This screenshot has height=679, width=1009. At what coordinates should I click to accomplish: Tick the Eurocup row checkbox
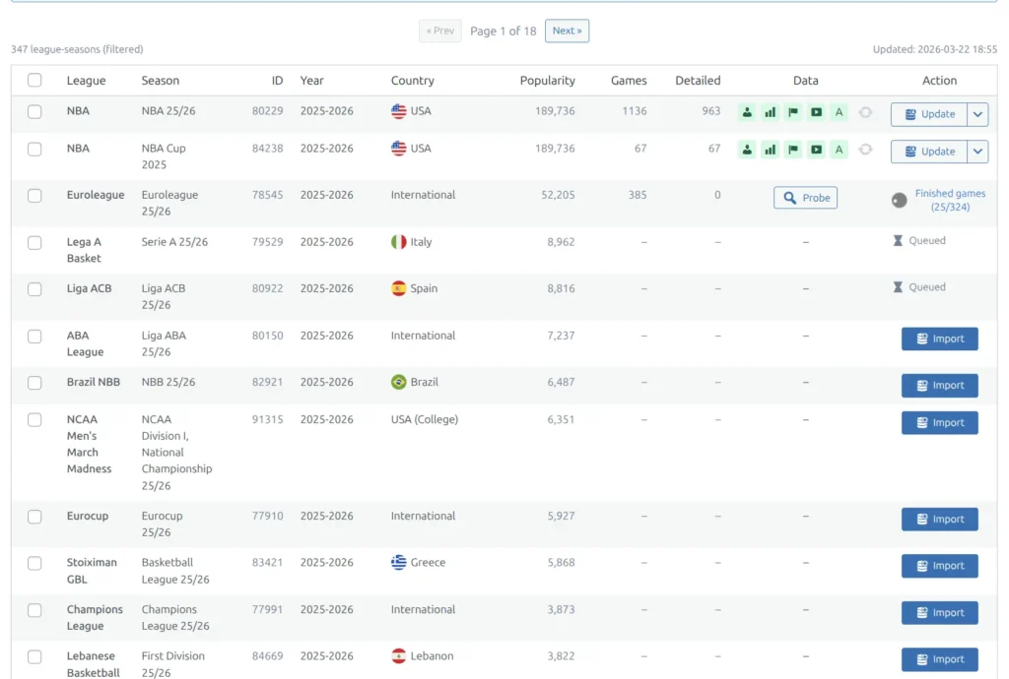click(x=34, y=517)
